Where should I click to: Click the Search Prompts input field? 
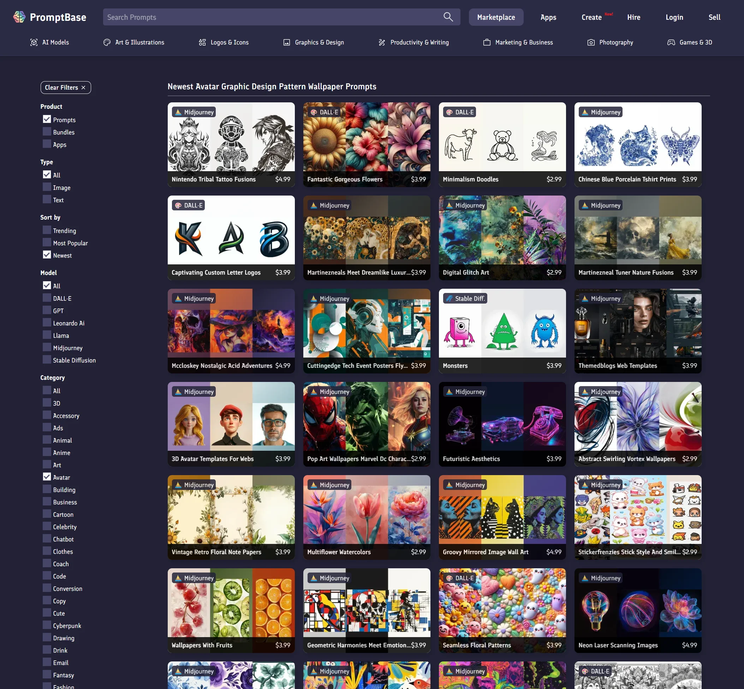[x=281, y=17]
